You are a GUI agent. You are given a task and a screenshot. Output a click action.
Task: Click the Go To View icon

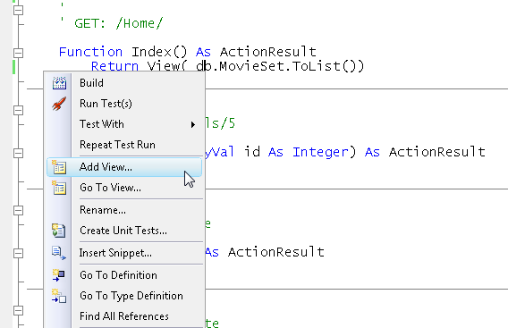coord(59,188)
